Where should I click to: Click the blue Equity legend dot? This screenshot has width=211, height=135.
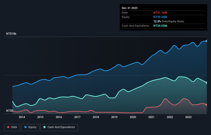(x=25, y=127)
